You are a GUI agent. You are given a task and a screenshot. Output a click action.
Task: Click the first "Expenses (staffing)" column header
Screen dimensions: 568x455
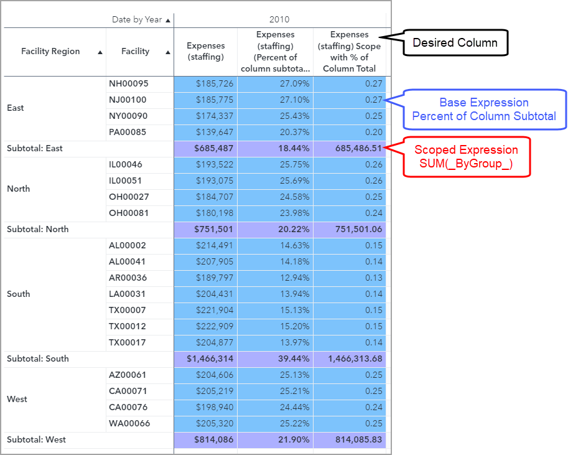pos(205,52)
